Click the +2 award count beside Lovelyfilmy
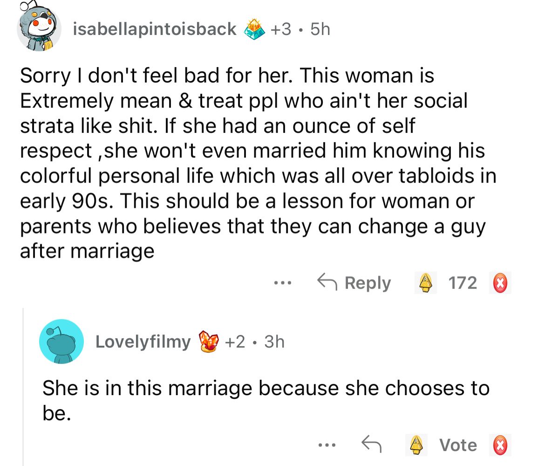Screen dimensions: 545x466 coord(238,342)
